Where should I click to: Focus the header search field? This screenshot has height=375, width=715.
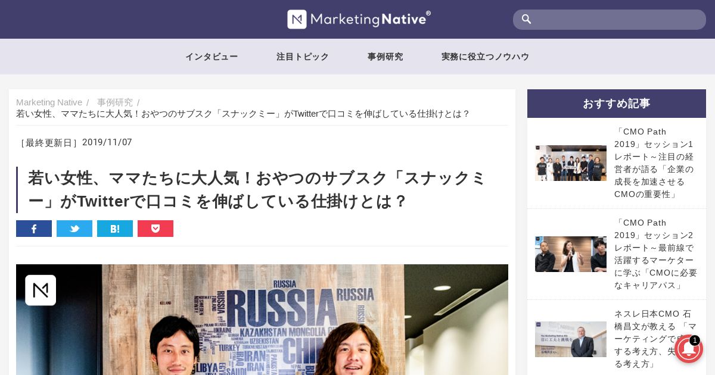(x=610, y=20)
